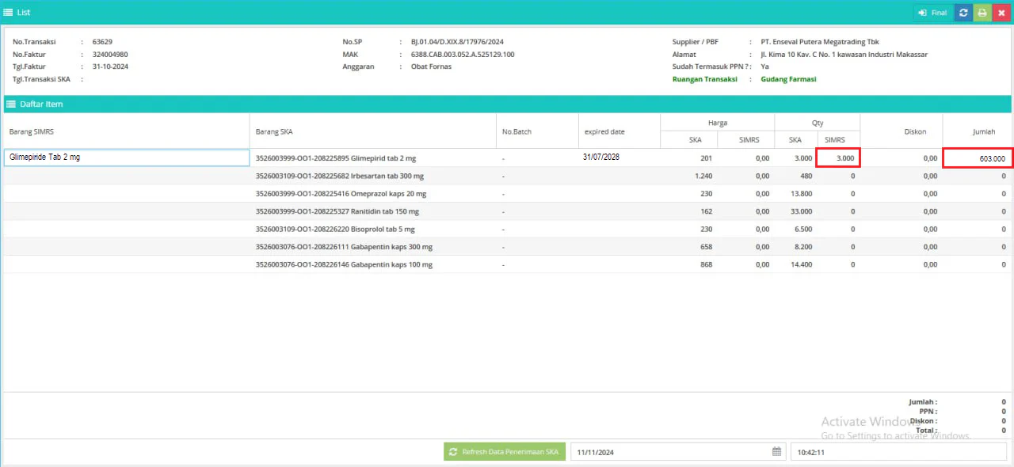Click the Daftar Item header icon

[11, 104]
